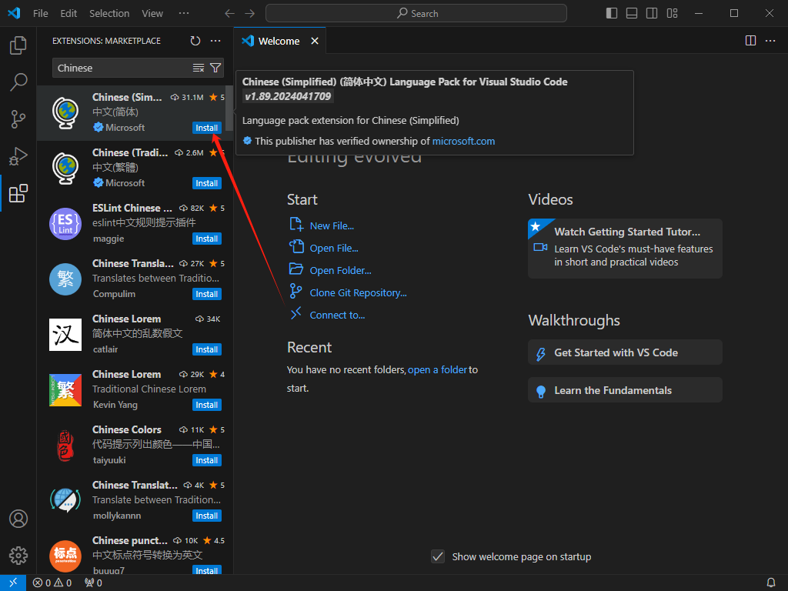Open the Explorer view in activity bar
The image size is (788, 591).
[18, 45]
